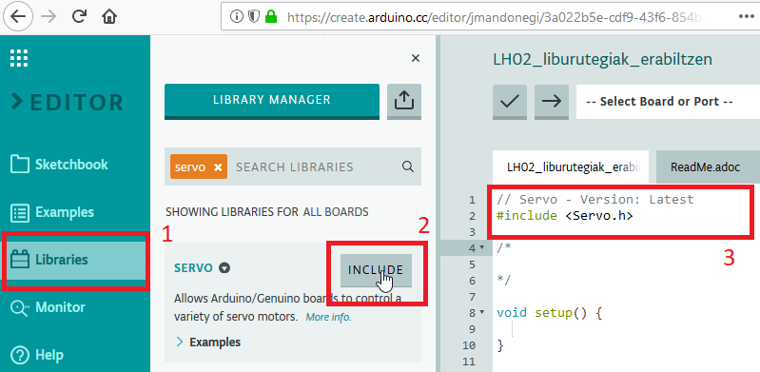Click the #include <Servo.h> code line
This screenshot has height=372, width=760.
pos(565,216)
